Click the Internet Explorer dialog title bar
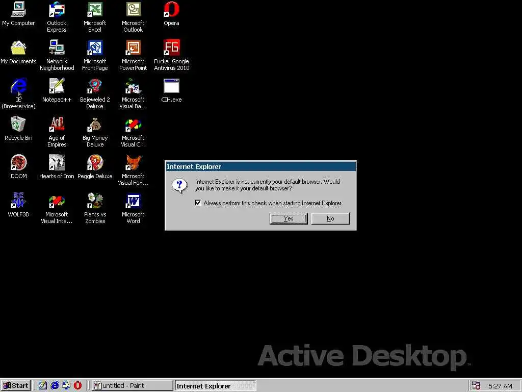Viewport: 522px width, 392px height. (260, 167)
